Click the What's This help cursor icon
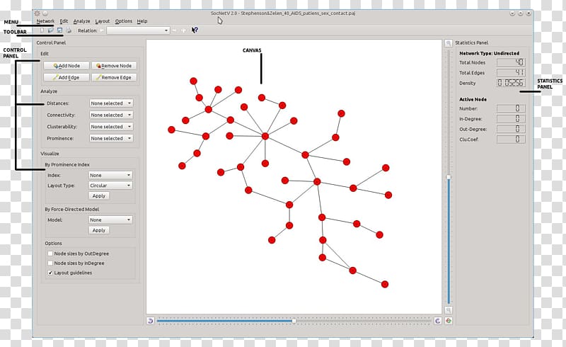 click(195, 30)
